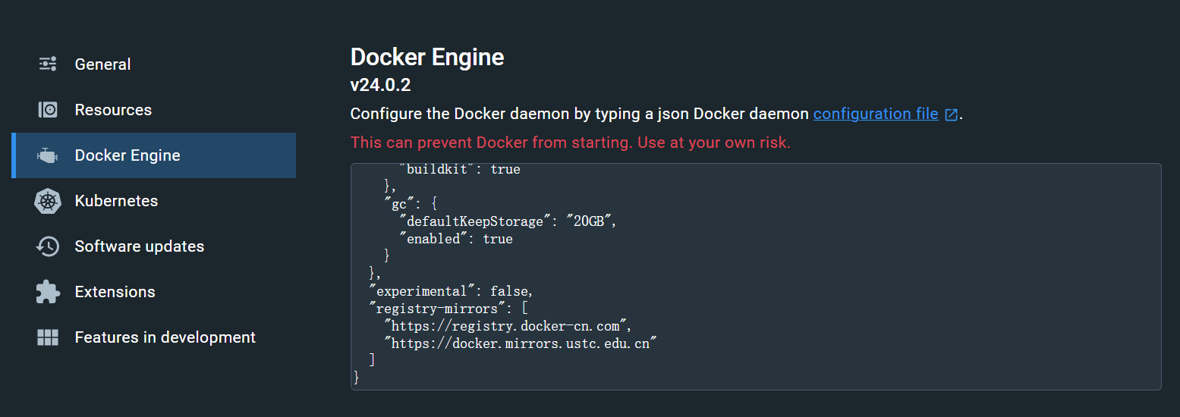The image size is (1180, 417).
Task: Select the Extensions label in sidebar
Action: click(115, 292)
